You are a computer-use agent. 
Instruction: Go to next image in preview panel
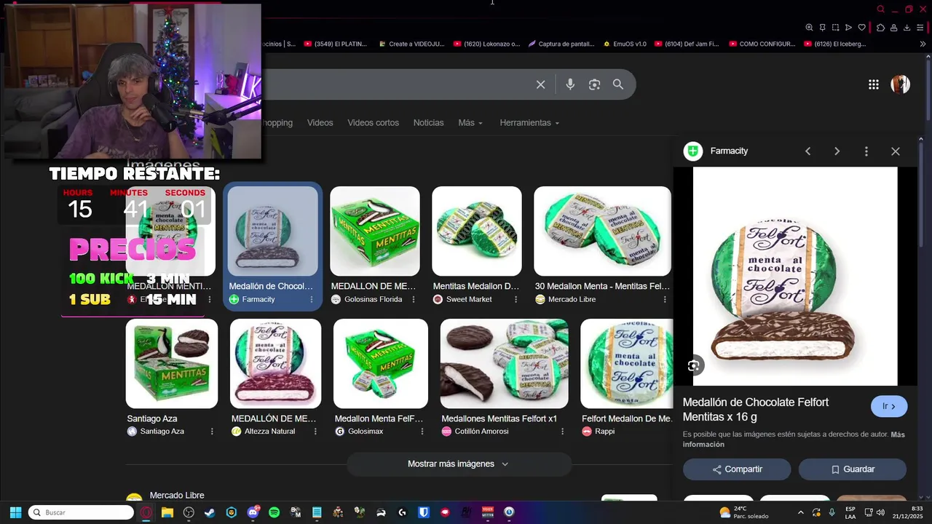[837, 151]
